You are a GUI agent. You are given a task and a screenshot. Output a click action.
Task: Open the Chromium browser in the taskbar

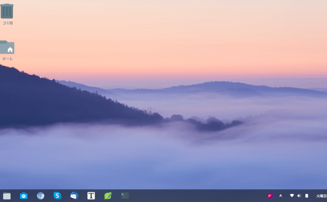coord(40,196)
